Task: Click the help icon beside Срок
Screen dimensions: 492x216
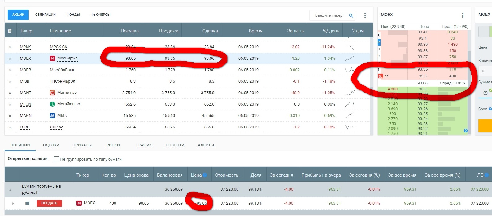Action: tap(490, 109)
